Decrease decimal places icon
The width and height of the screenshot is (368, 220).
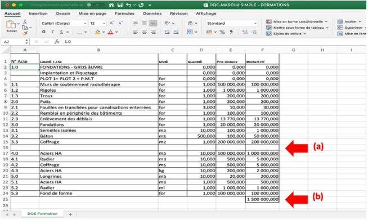(254, 32)
